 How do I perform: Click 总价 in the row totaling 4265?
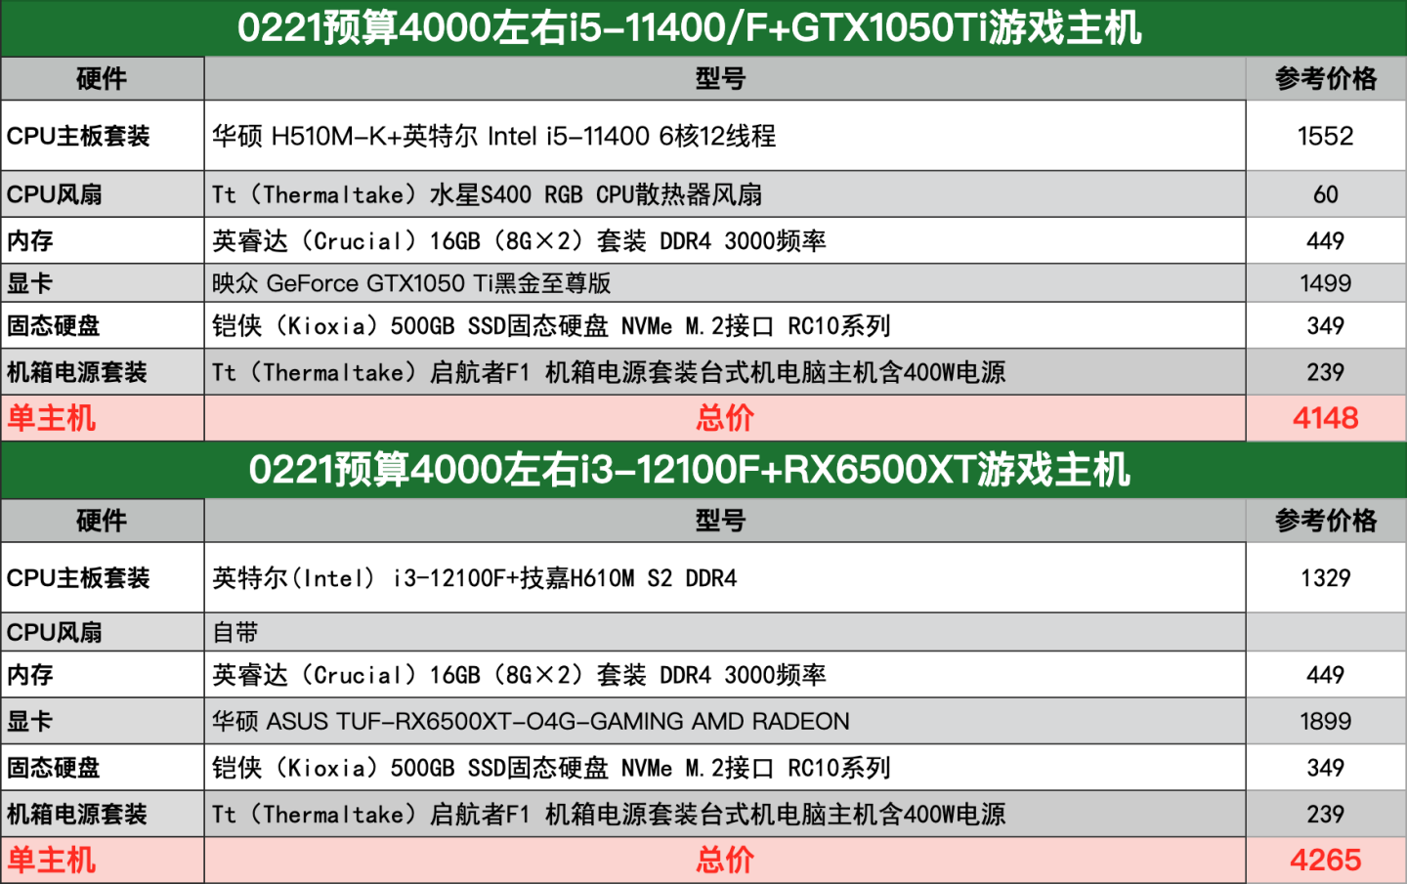click(x=725, y=860)
